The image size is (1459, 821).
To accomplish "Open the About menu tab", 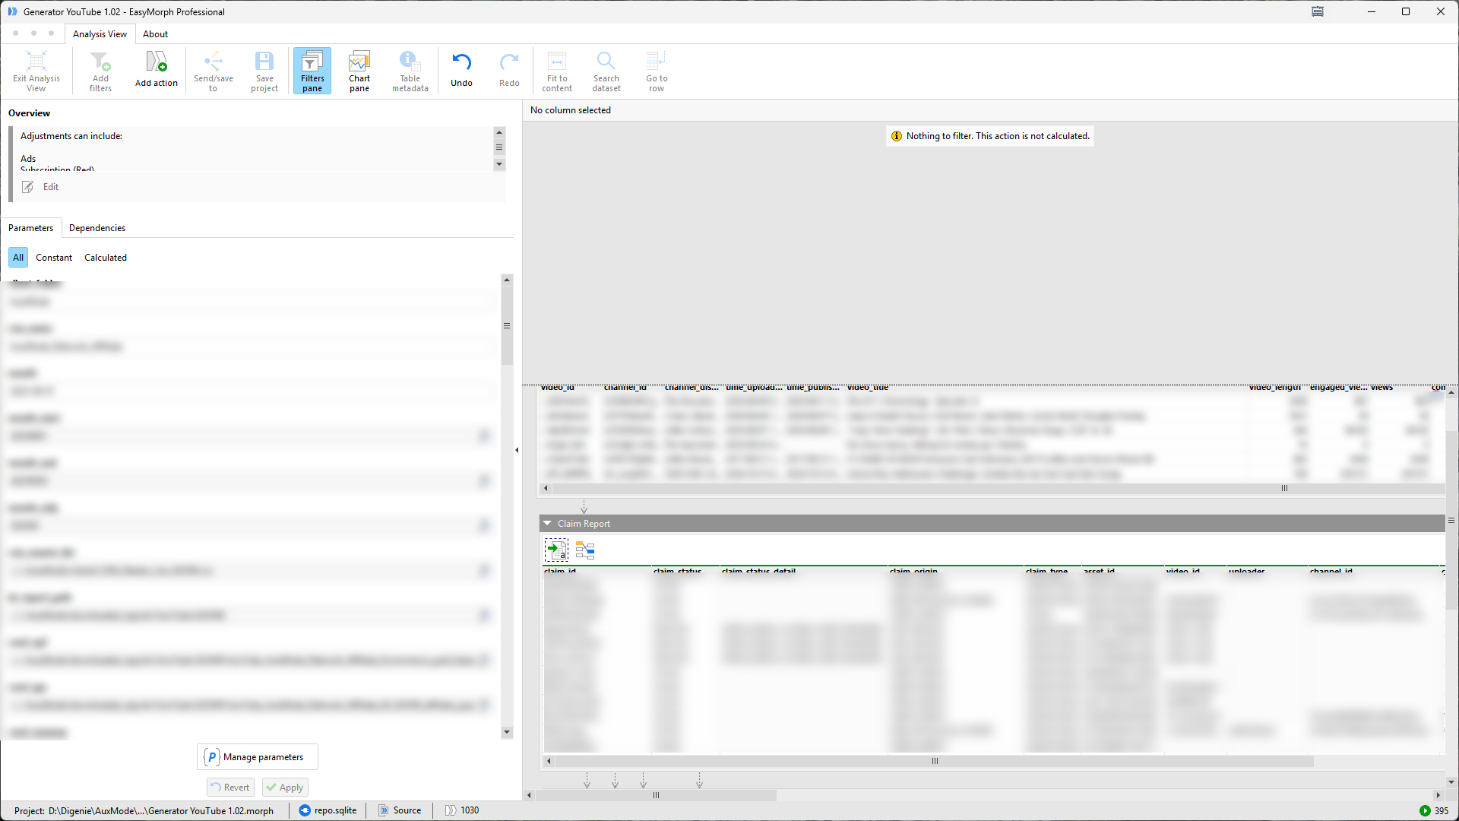I will coord(155,34).
